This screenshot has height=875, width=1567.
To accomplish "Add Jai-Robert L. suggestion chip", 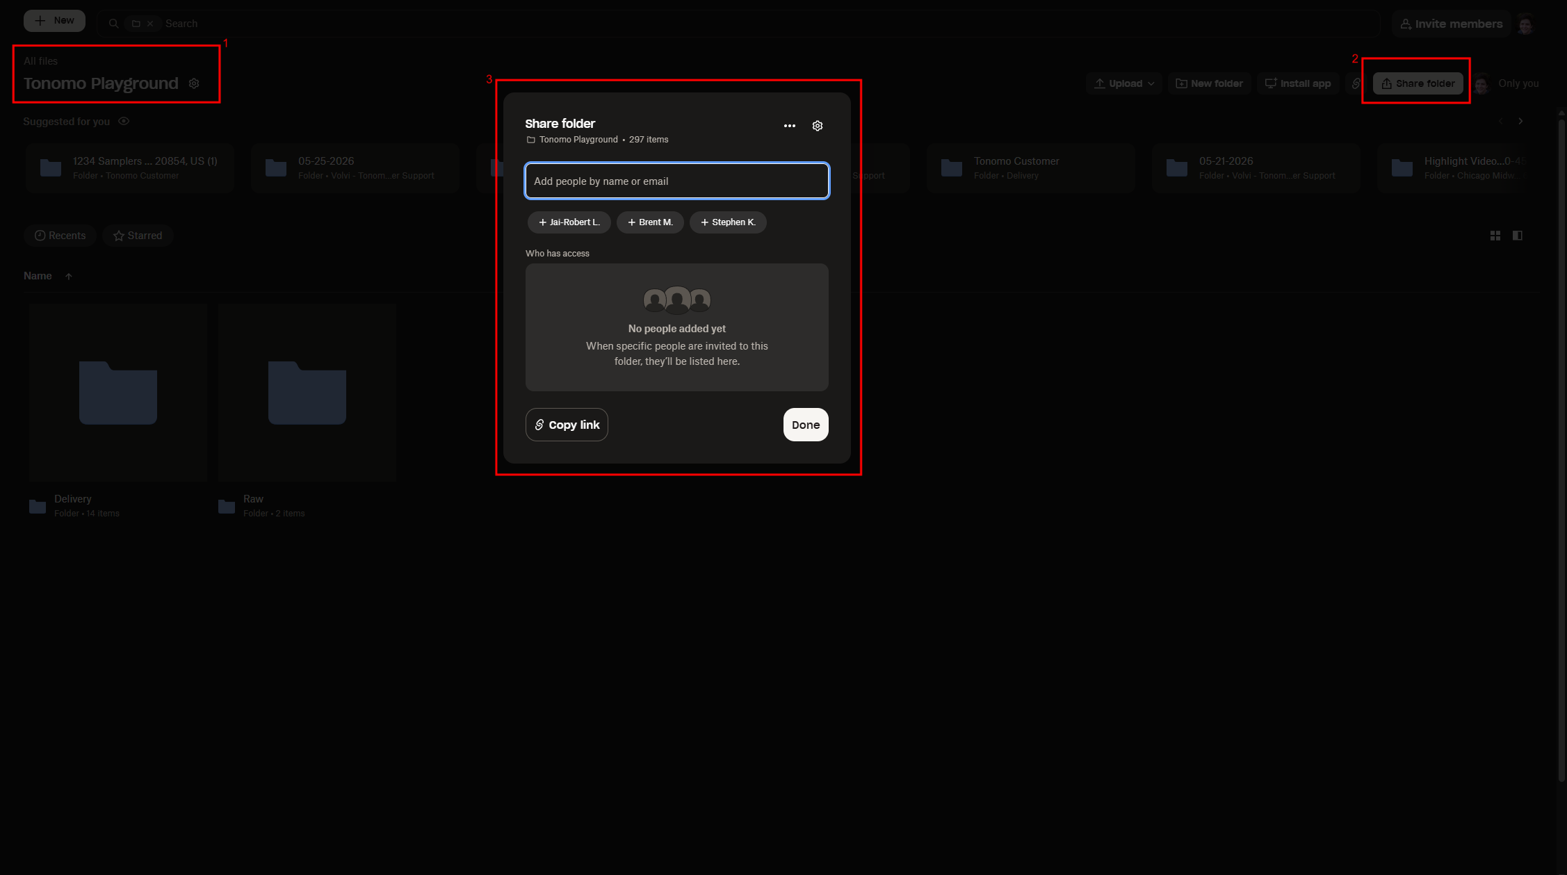I will tap(569, 222).
